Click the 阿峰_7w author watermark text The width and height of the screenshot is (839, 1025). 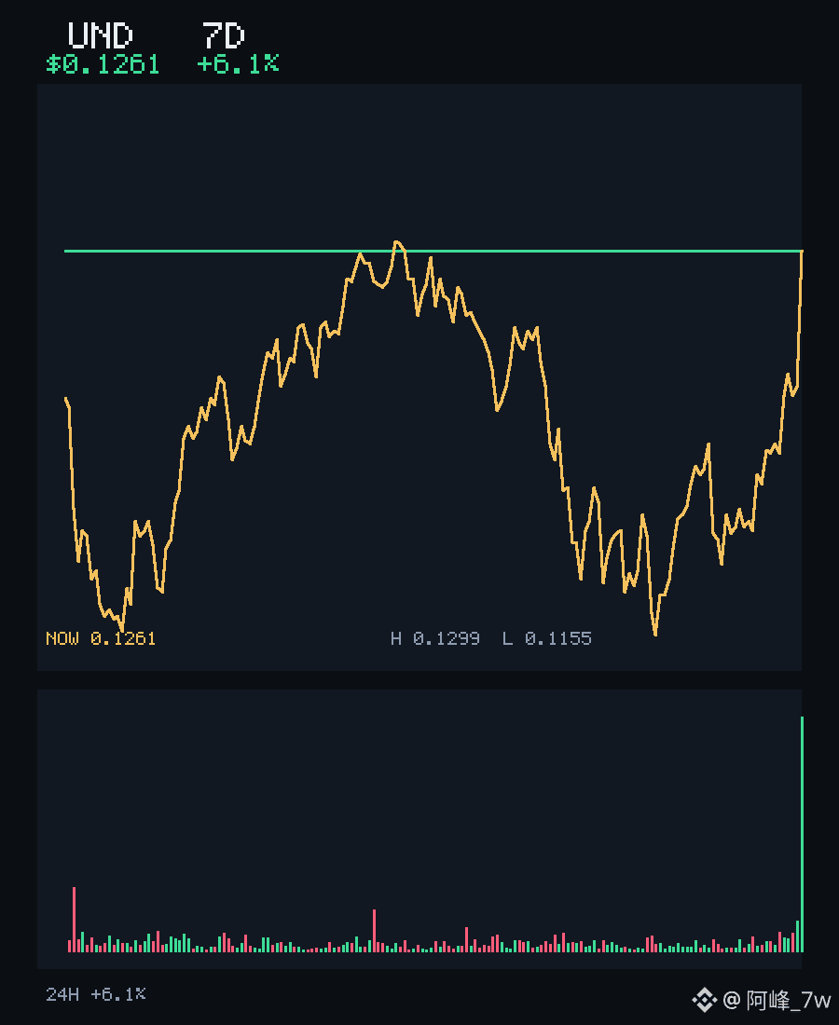[x=789, y=1000]
